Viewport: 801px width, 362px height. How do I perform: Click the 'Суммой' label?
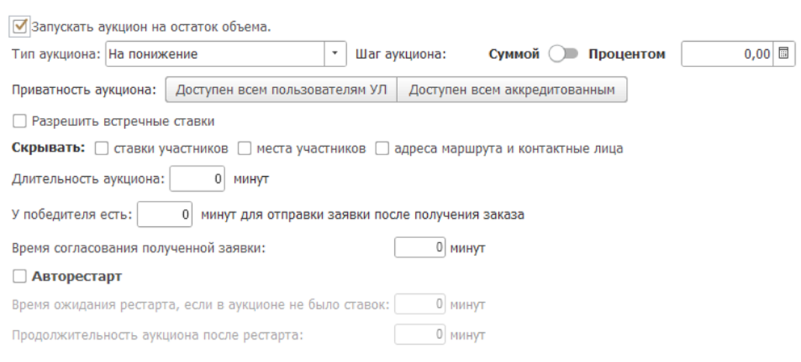[514, 54]
